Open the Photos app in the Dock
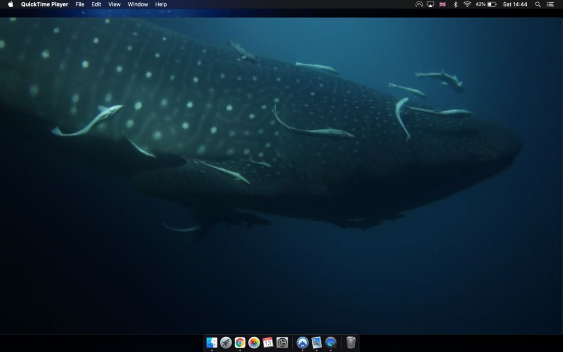This screenshot has width=563, height=352. pos(254,343)
